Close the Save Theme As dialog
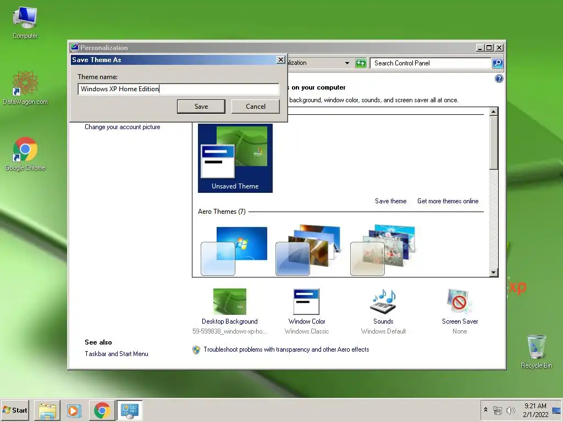Image resolution: width=563 pixels, height=422 pixels. click(281, 59)
